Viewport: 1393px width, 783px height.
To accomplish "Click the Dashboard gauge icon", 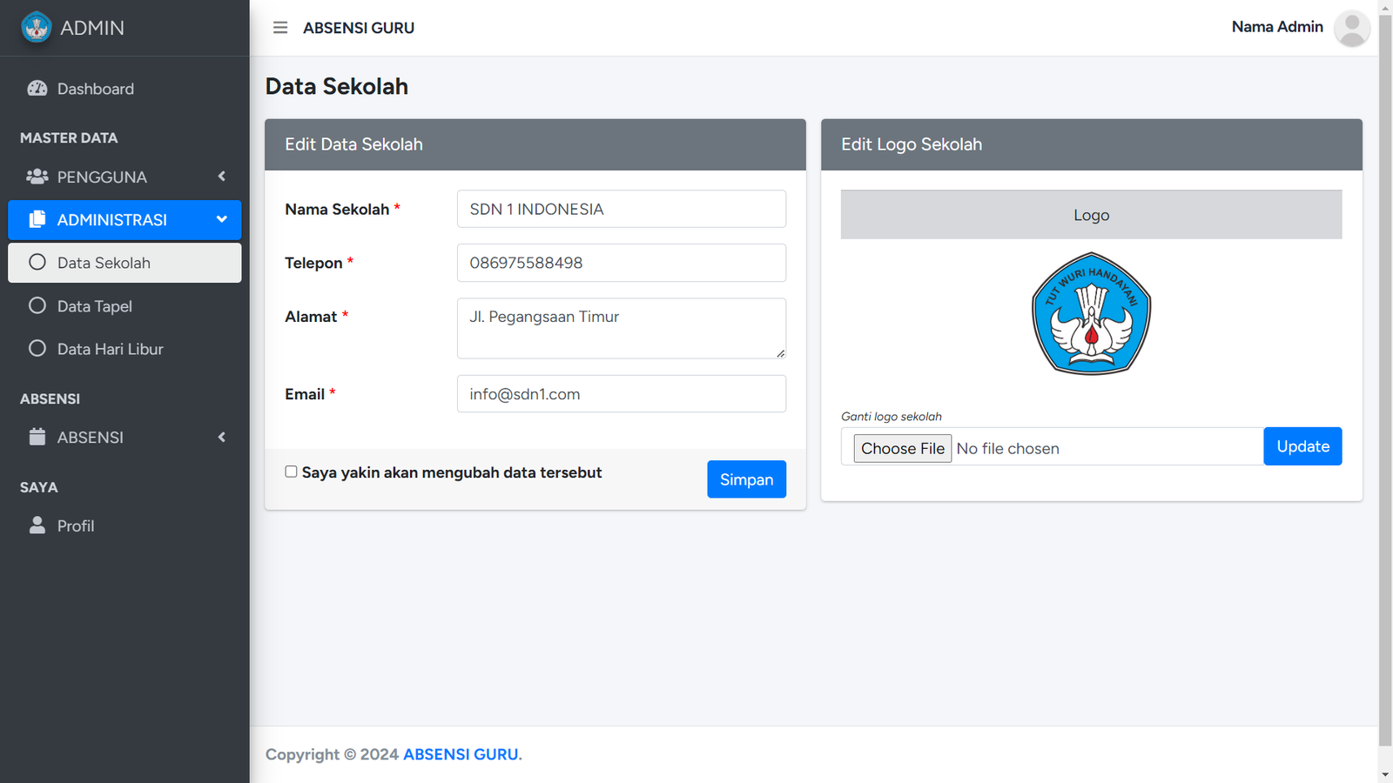I will coord(37,89).
